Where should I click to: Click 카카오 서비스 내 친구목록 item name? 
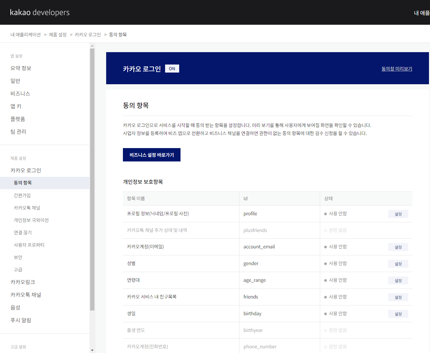click(x=152, y=297)
